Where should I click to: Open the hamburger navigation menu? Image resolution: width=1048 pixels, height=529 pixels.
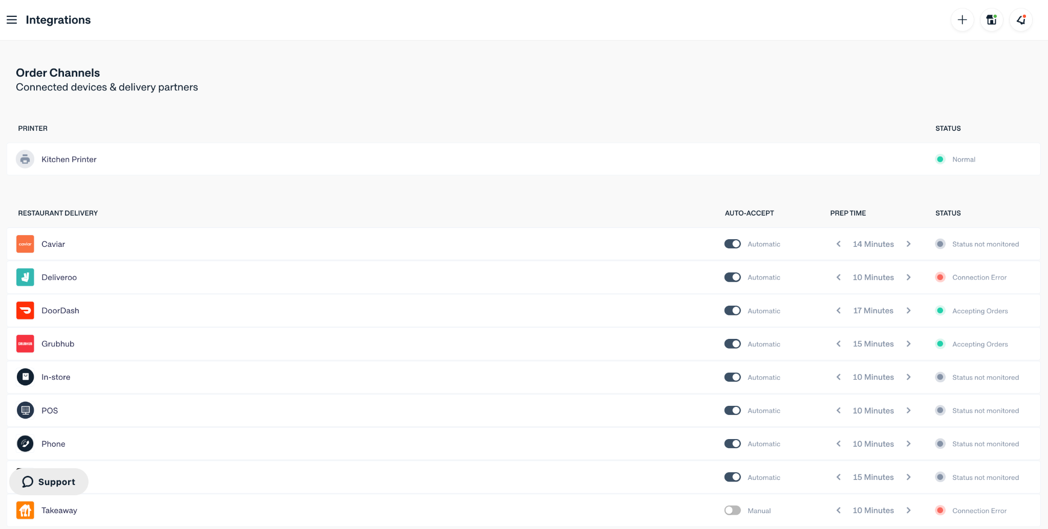coord(12,20)
